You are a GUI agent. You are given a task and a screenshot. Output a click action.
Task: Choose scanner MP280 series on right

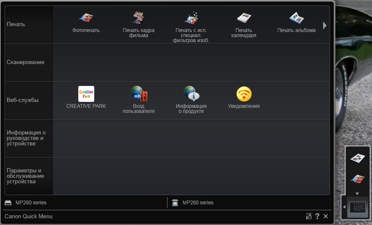198,203
